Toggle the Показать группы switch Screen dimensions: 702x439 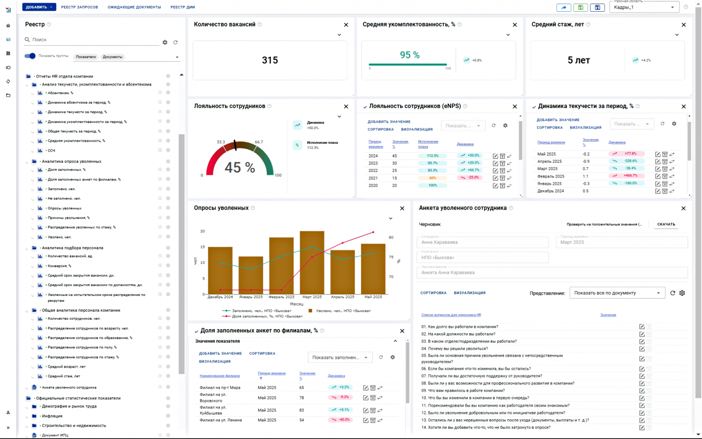pyautogui.click(x=30, y=56)
